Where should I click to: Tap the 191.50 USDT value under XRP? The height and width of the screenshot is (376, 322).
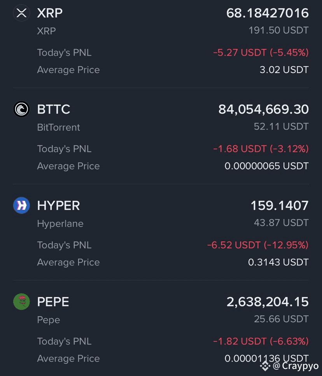[x=278, y=30]
